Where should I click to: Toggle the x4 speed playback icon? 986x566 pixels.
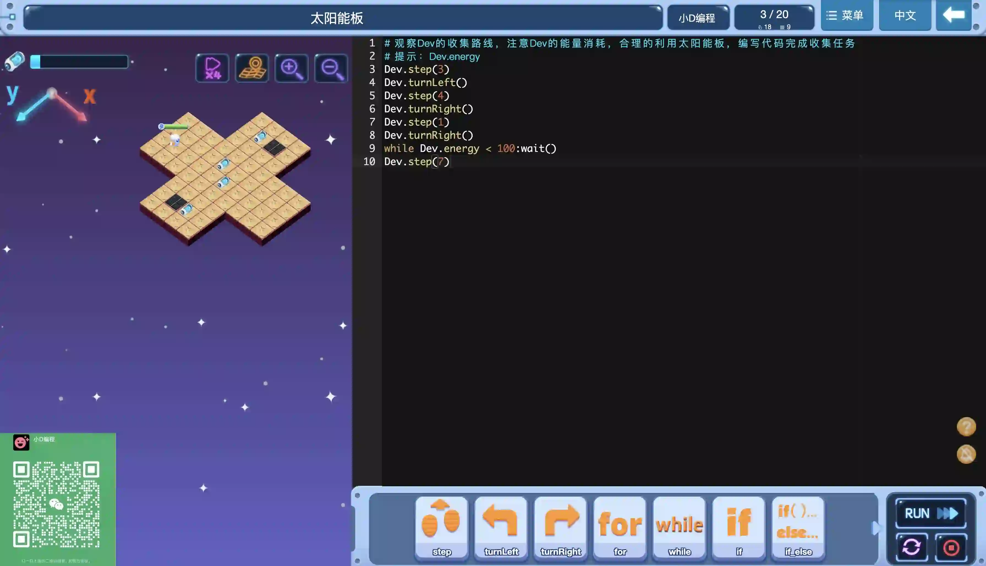pos(212,68)
